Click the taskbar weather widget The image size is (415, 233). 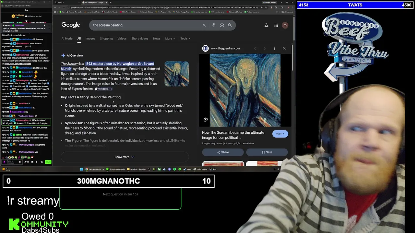pos(6,169)
